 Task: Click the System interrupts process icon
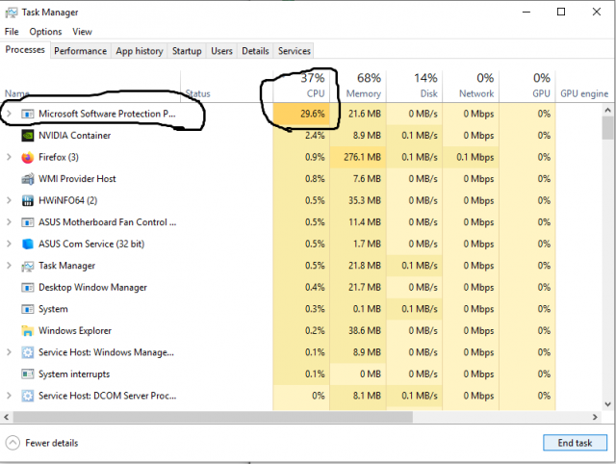tap(28, 374)
